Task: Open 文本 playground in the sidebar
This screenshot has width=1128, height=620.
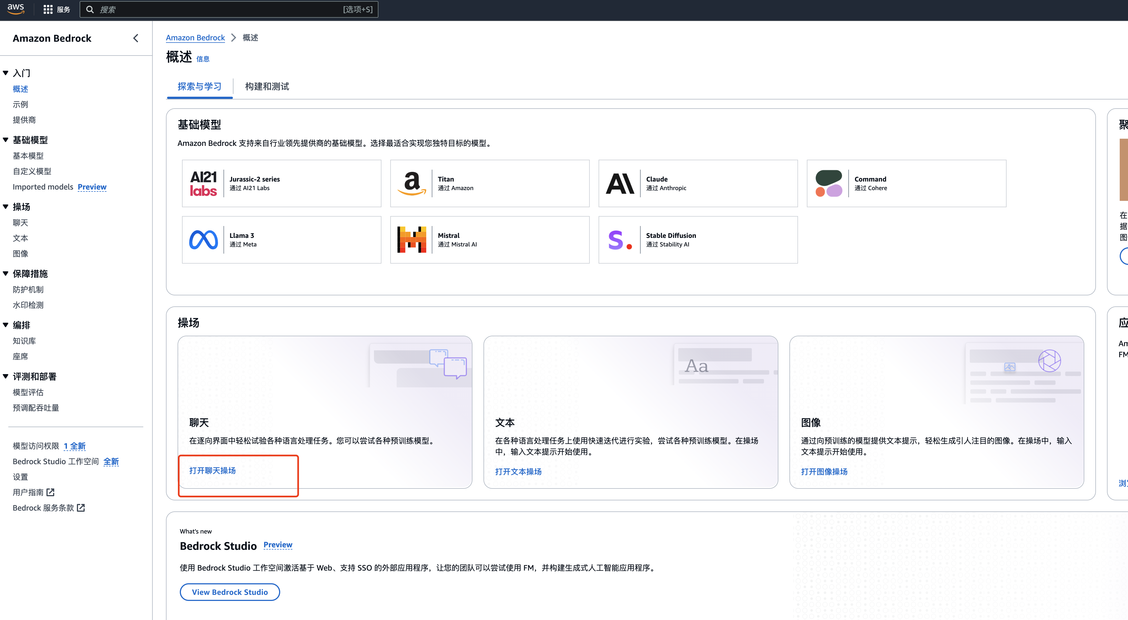Action: [20, 238]
